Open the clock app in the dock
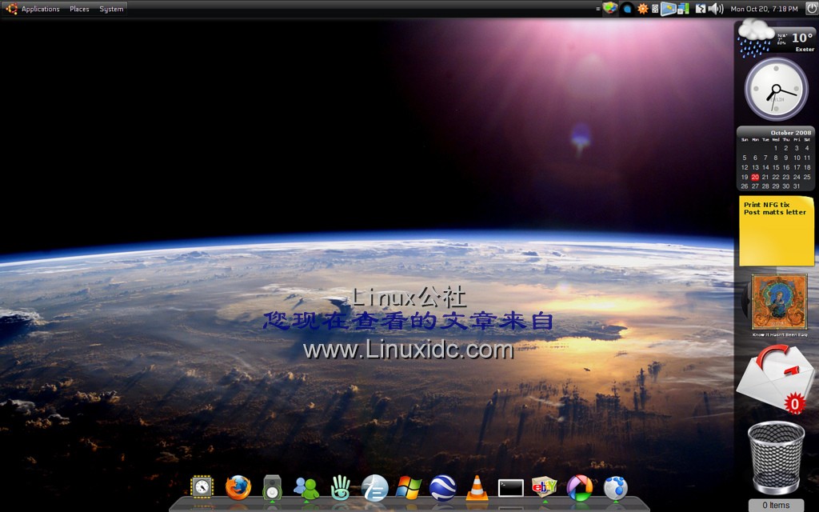Screen dimensions: 819x512 pos(202,487)
